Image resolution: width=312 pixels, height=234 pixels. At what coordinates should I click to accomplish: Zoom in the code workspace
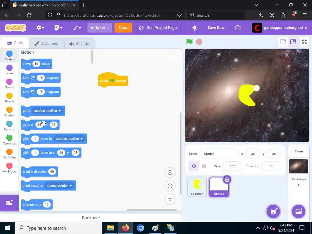(x=170, y=172)
